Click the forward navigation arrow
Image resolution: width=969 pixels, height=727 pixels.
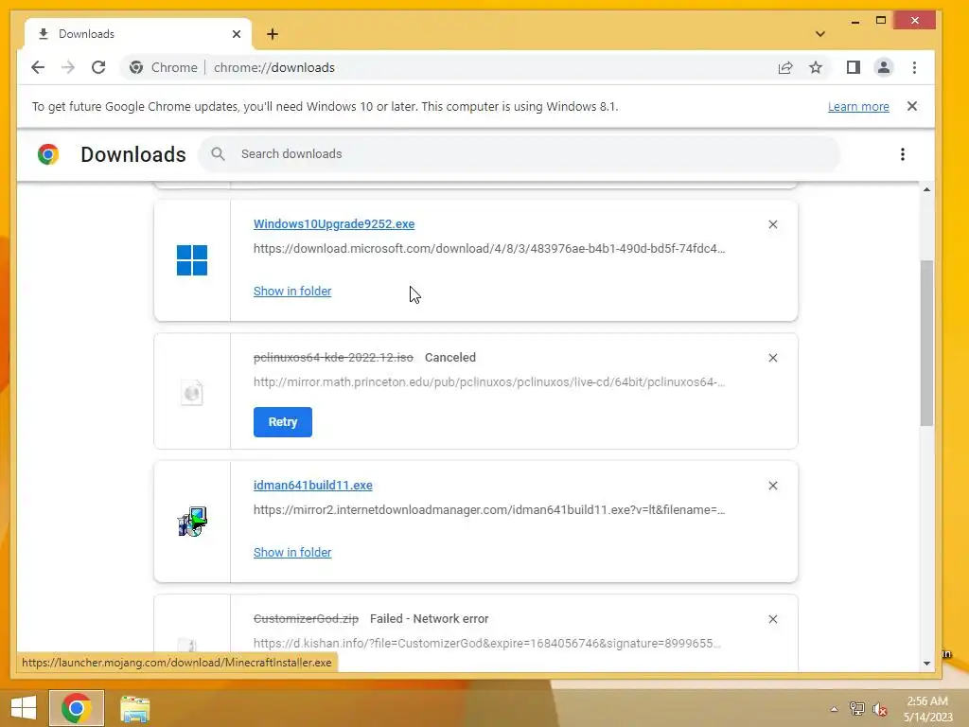pyautogui.click(x=68, y=67)
